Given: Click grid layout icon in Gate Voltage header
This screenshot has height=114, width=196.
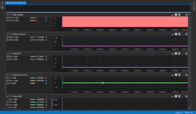Looking at the screenshot, I should [176, 15].
